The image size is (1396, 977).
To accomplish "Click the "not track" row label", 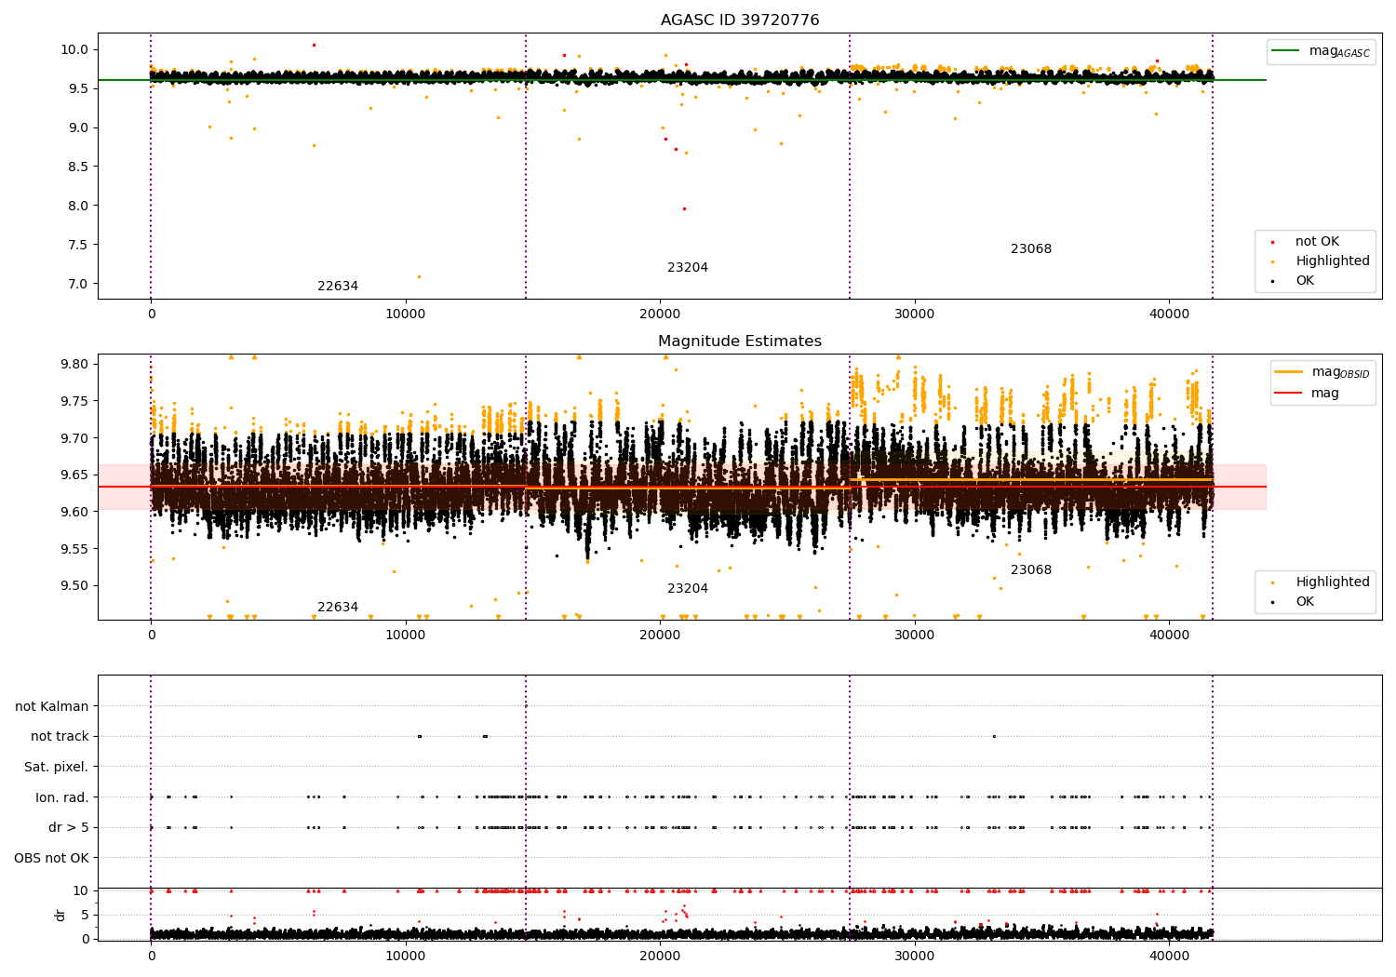I will (60, 737).
